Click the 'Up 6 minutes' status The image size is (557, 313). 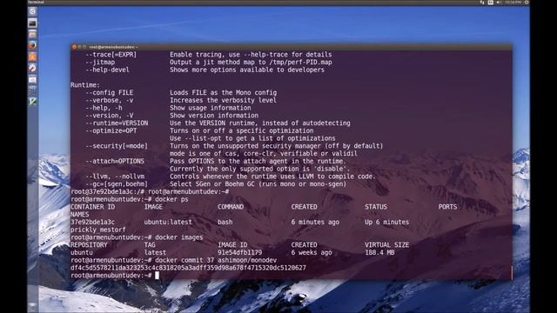coord(386,223)
